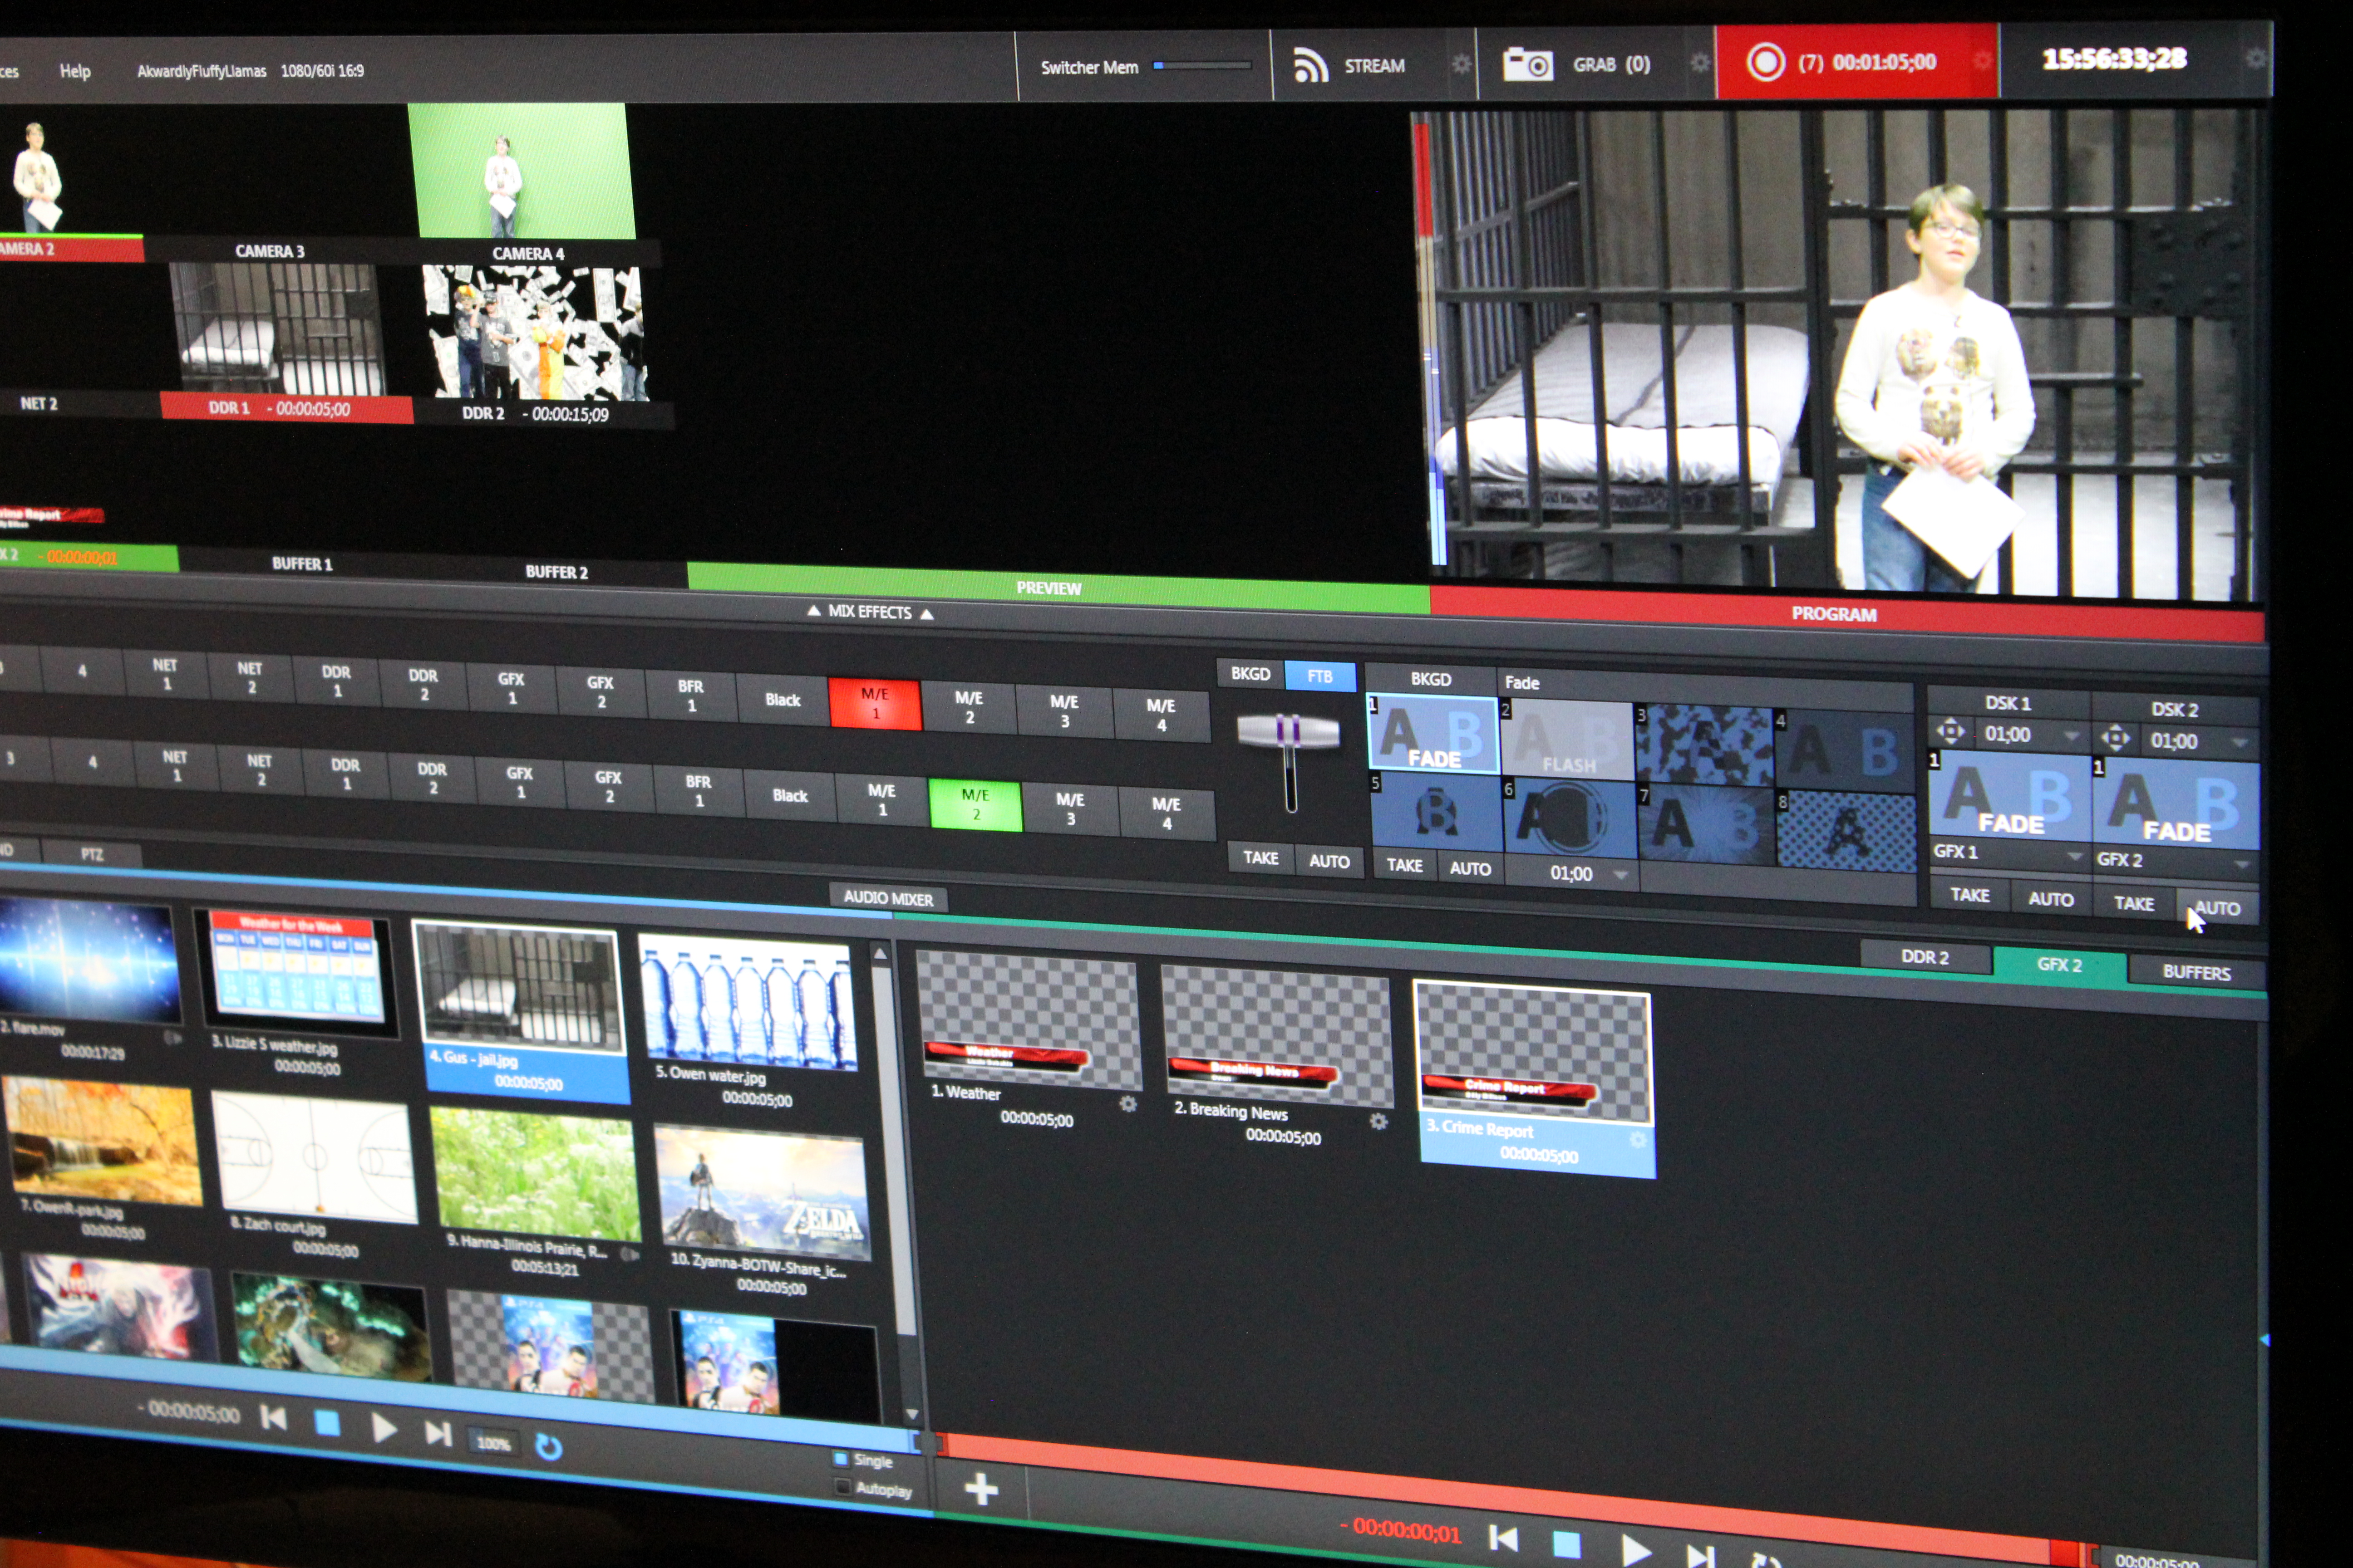Viewport: 2353px width, 1568px height.
Task: Click the red Record button icon
Action: 1765,62
